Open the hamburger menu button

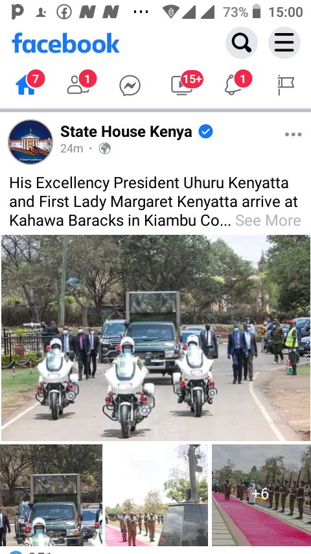click(x=284, y=43)
